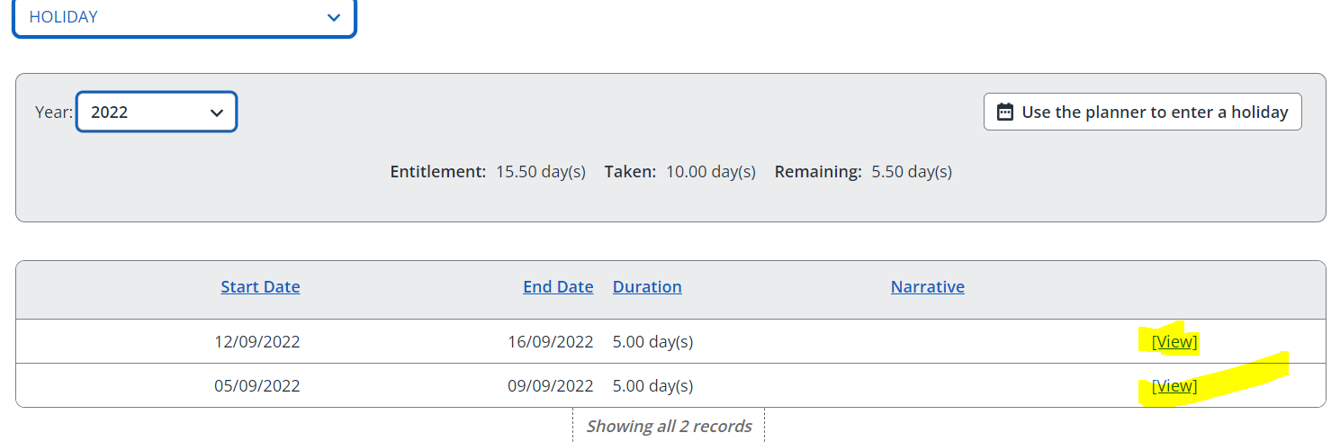The image size is (1331, 442).
Task: Click the Showing all 2 records footer
Action: (x=669, y=426)
